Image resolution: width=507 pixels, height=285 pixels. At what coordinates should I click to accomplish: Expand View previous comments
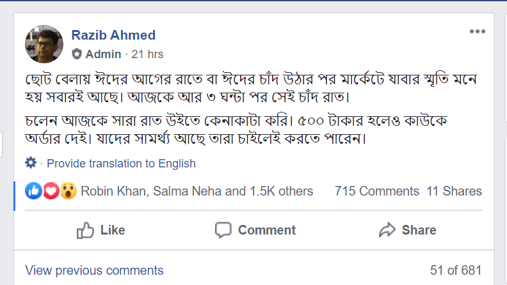click(94, 270)
